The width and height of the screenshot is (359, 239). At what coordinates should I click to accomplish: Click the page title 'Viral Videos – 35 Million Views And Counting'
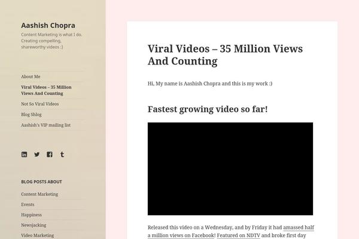coord(226,55)
